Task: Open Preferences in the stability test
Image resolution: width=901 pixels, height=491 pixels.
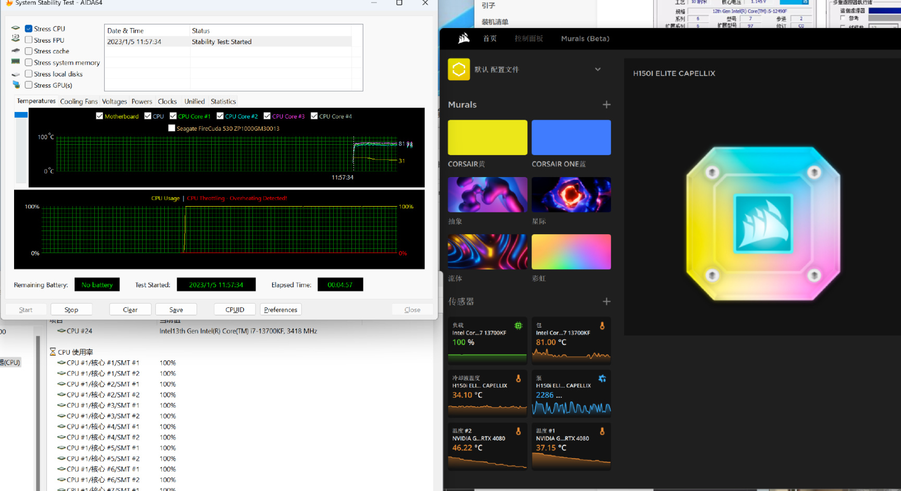Action: [281, 310]
